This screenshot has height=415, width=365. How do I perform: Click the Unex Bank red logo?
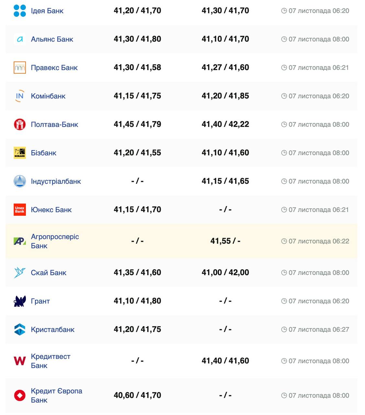coord(20,210)
